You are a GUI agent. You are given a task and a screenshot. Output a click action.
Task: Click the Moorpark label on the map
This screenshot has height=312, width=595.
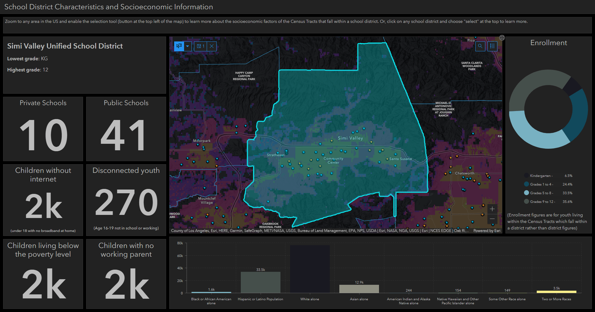click(x=202, y=141)
